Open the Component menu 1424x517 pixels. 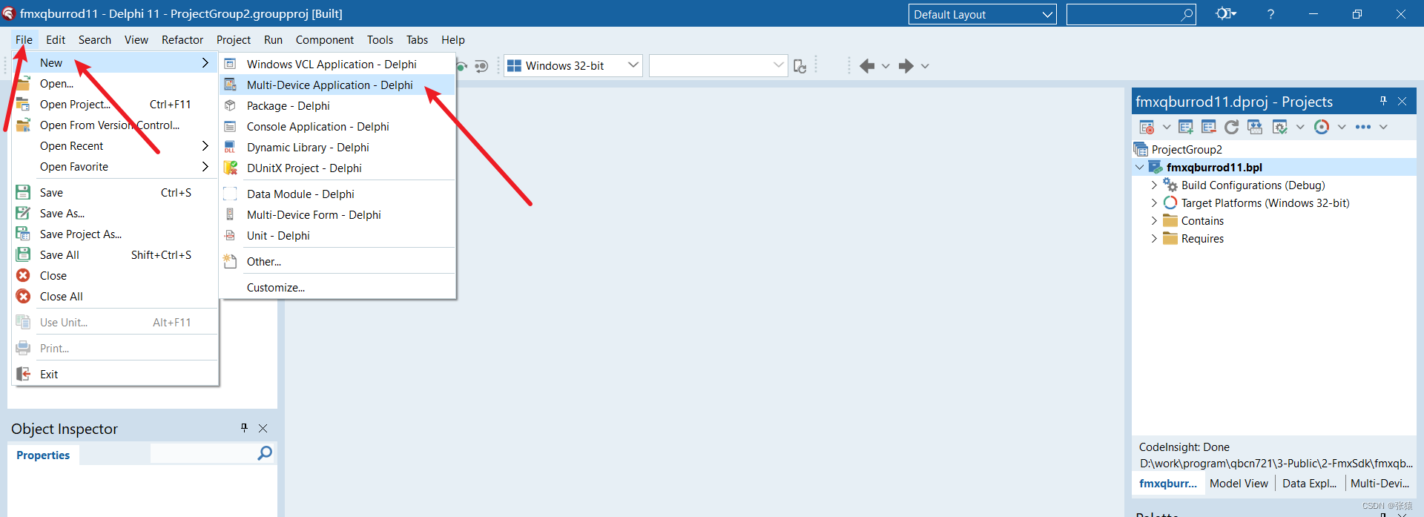324,39
